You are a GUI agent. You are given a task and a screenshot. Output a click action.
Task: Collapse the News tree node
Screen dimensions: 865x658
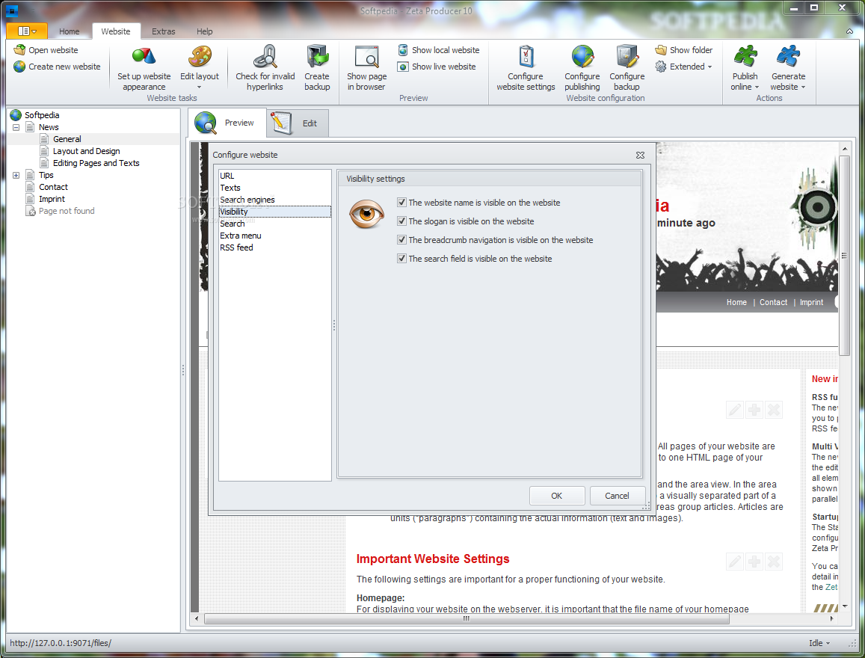(16, 127)
